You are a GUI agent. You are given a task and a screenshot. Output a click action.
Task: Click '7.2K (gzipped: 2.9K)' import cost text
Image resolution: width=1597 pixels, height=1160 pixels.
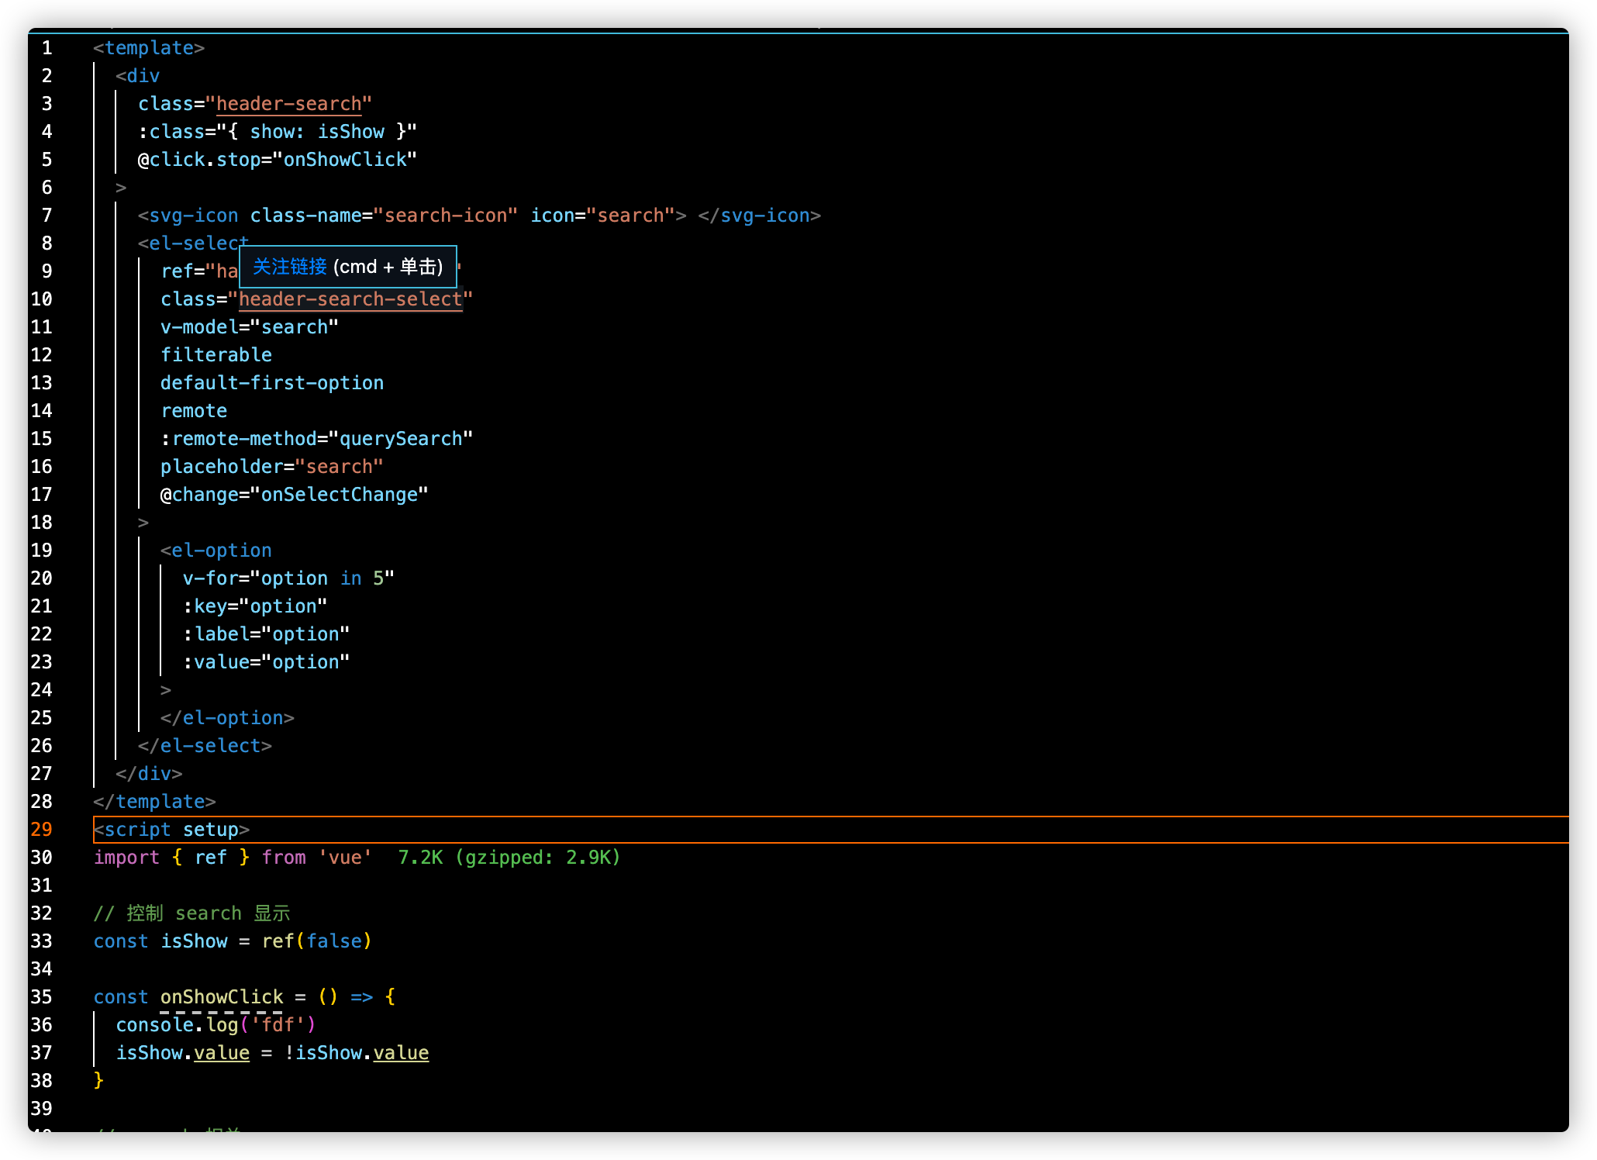click(509, 857)
